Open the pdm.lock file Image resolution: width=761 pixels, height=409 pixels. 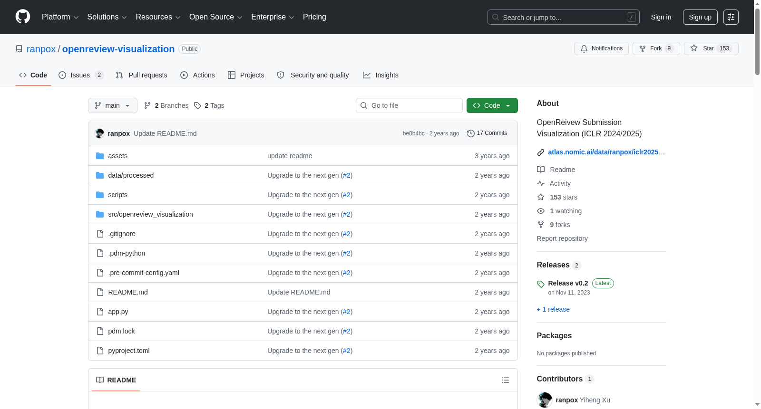(121, 331)
